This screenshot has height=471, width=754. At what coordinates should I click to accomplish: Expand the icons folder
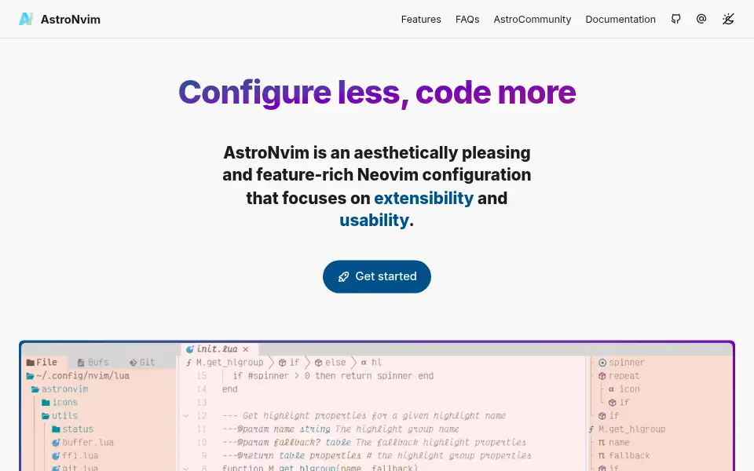click(x=60, y=402)
